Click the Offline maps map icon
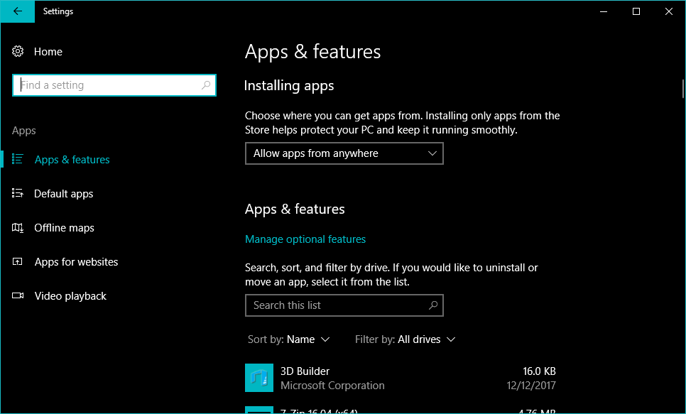Image resolution: width=686 pixels, height=414 pixels. click(18, 228)
